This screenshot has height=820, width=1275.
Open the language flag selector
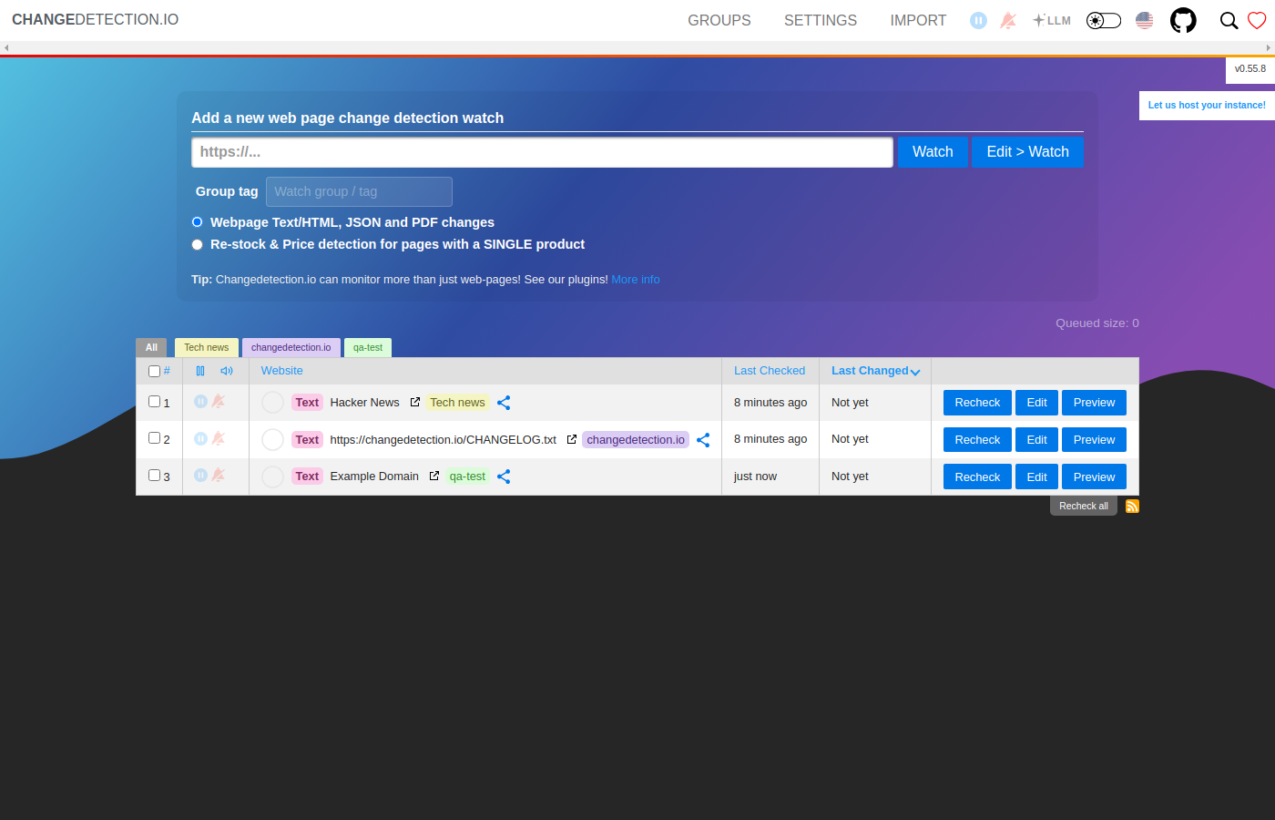coord(1145,20)
